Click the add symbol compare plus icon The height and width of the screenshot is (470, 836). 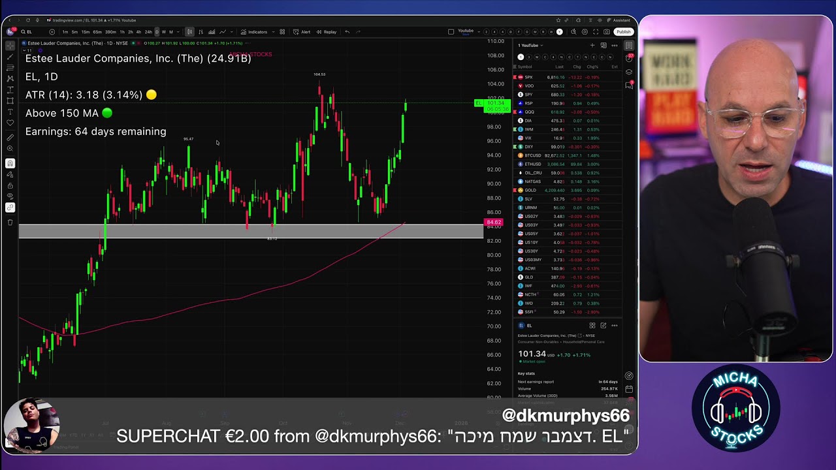pos(52,32)
